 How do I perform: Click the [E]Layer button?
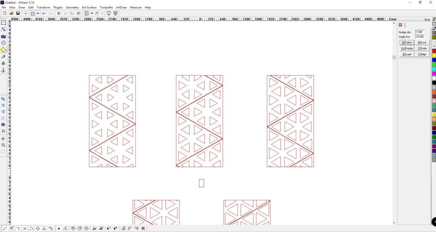click(x=407, y=55)
